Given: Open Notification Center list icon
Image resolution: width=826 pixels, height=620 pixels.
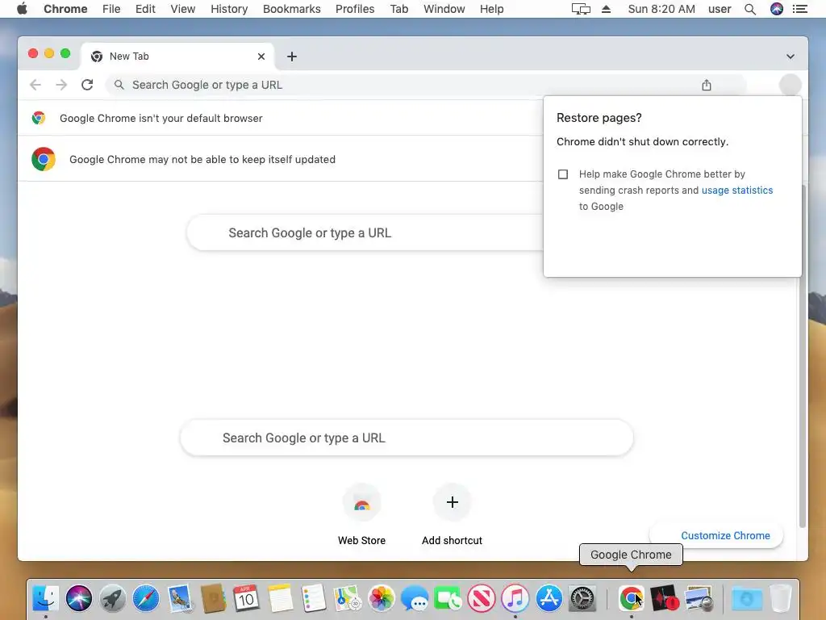Looking at the screenshot, I should (x=800, y=9).
